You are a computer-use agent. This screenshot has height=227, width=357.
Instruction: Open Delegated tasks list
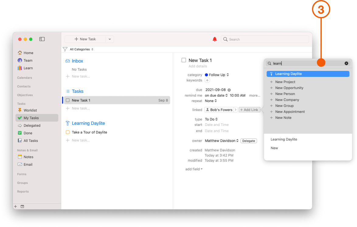[29, 125]
